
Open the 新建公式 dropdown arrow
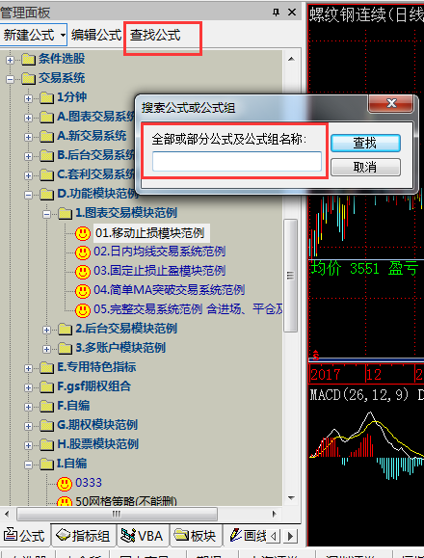coord(63,36)
